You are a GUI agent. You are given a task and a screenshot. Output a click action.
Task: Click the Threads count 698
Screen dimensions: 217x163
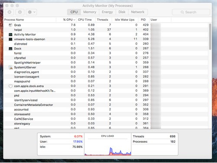point(173,136)
